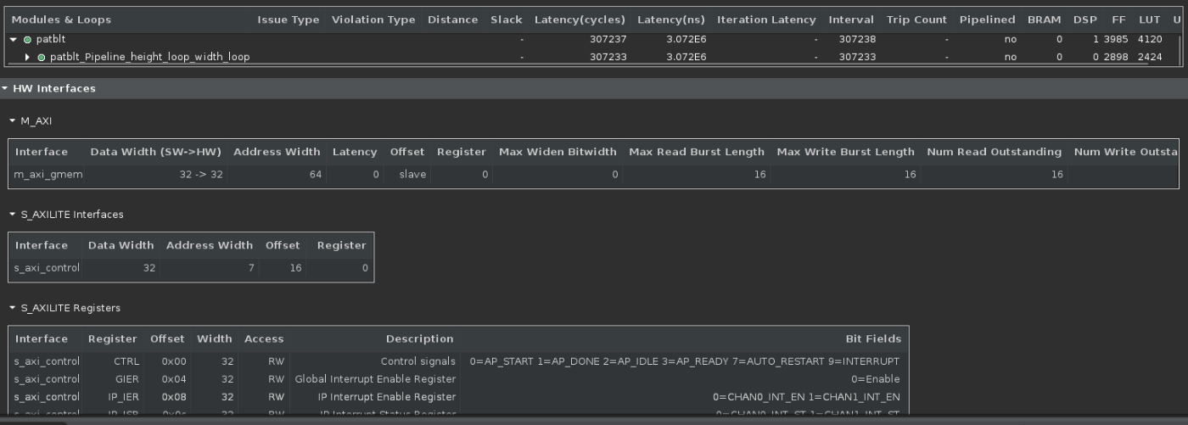This screenshot has height=425, width=1188.
Task: Click the Latency(cycles) column header
Action: click(580, 20)
